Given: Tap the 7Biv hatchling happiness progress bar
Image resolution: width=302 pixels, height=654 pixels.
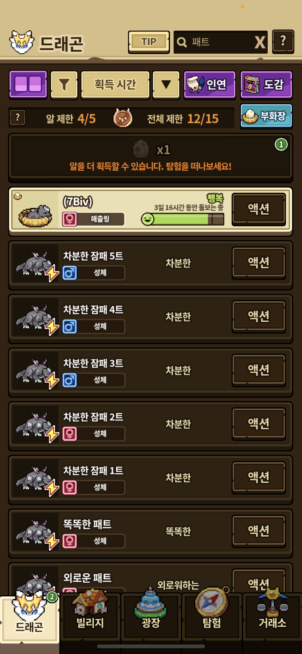Looking at the screenshot, I should 182,219.
